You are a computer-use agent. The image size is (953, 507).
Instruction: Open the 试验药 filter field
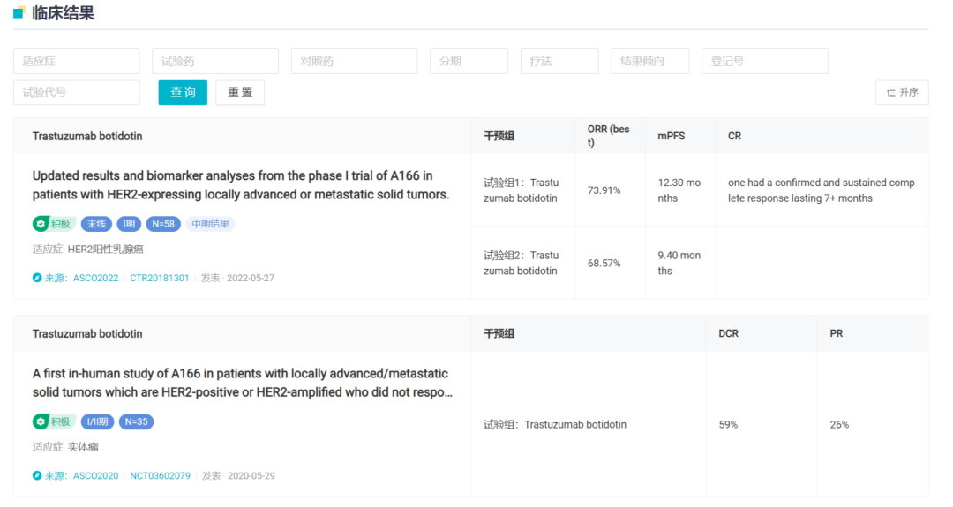click(x=215, y=61)
